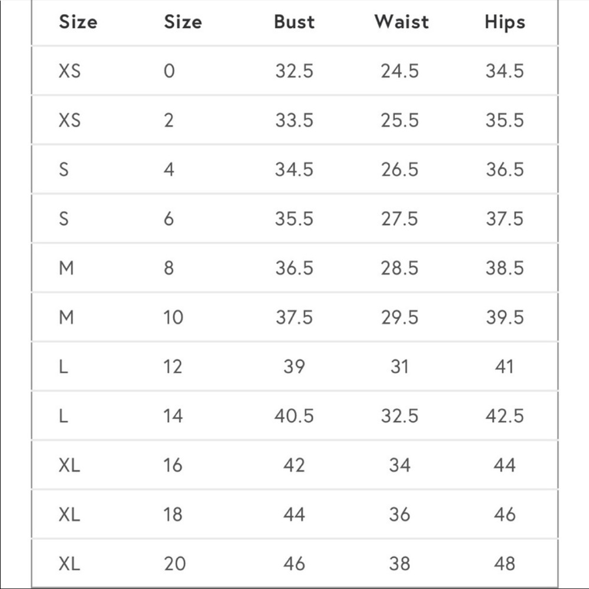Click waist measurement 38

pyautogui.click(x=399, y=564)
